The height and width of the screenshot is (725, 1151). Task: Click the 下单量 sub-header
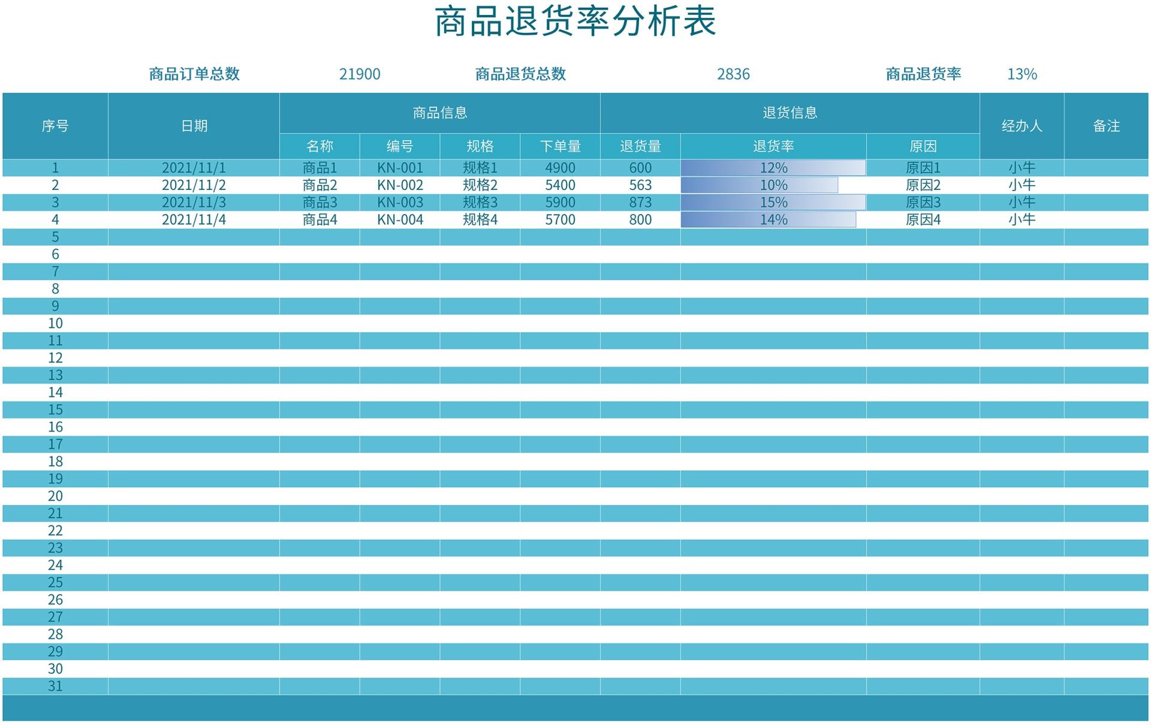tap(561, 146)
